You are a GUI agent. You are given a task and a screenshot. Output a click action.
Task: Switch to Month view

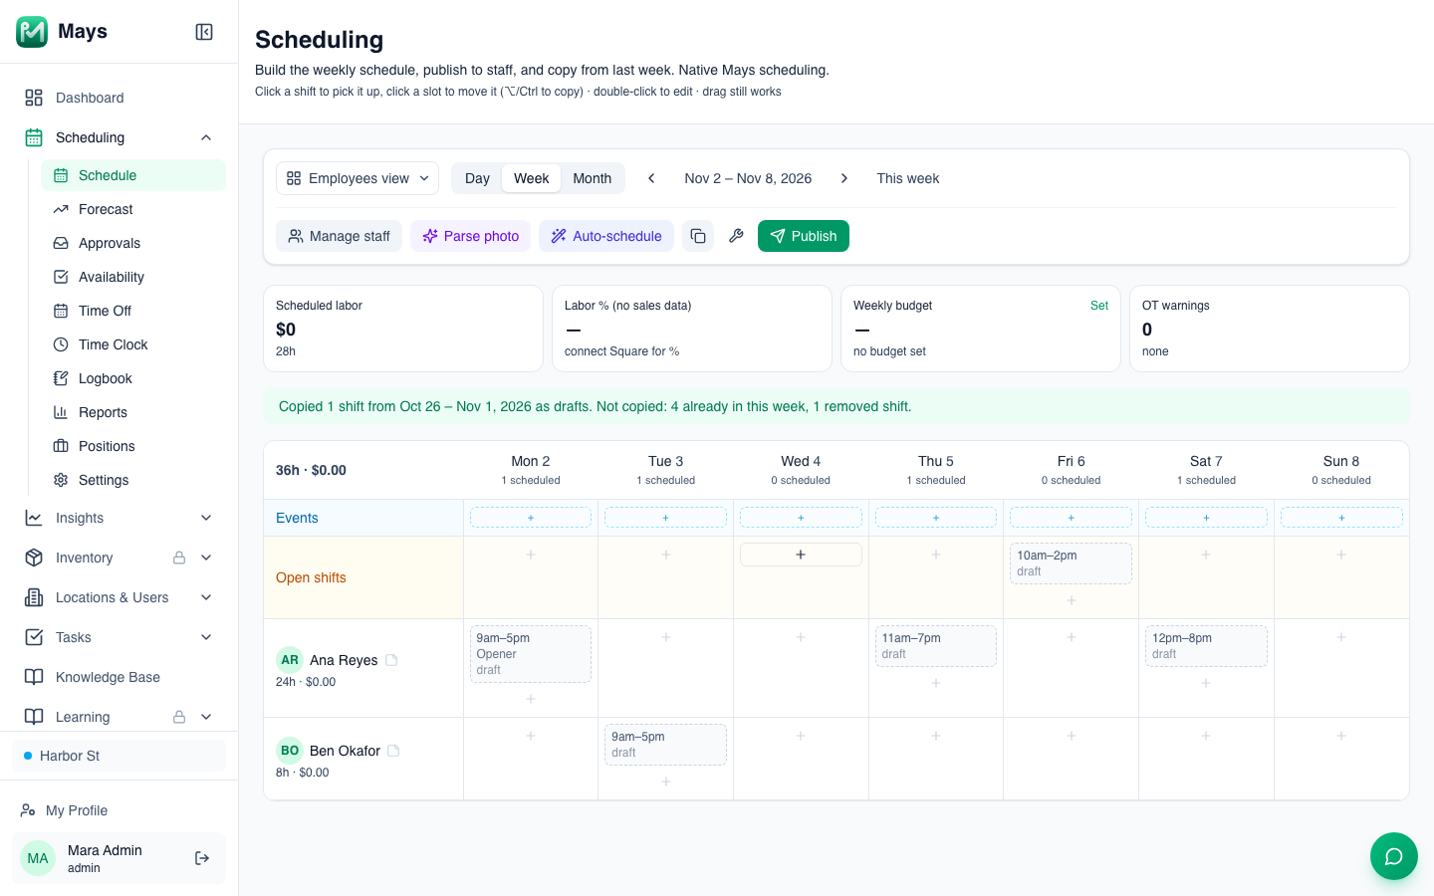coord(592,178)
